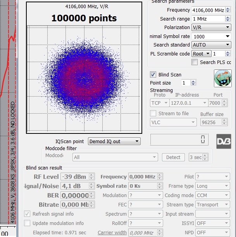Open the Spectrum result dropdown
Screen dimensions: 236x237
coord(146,214)
